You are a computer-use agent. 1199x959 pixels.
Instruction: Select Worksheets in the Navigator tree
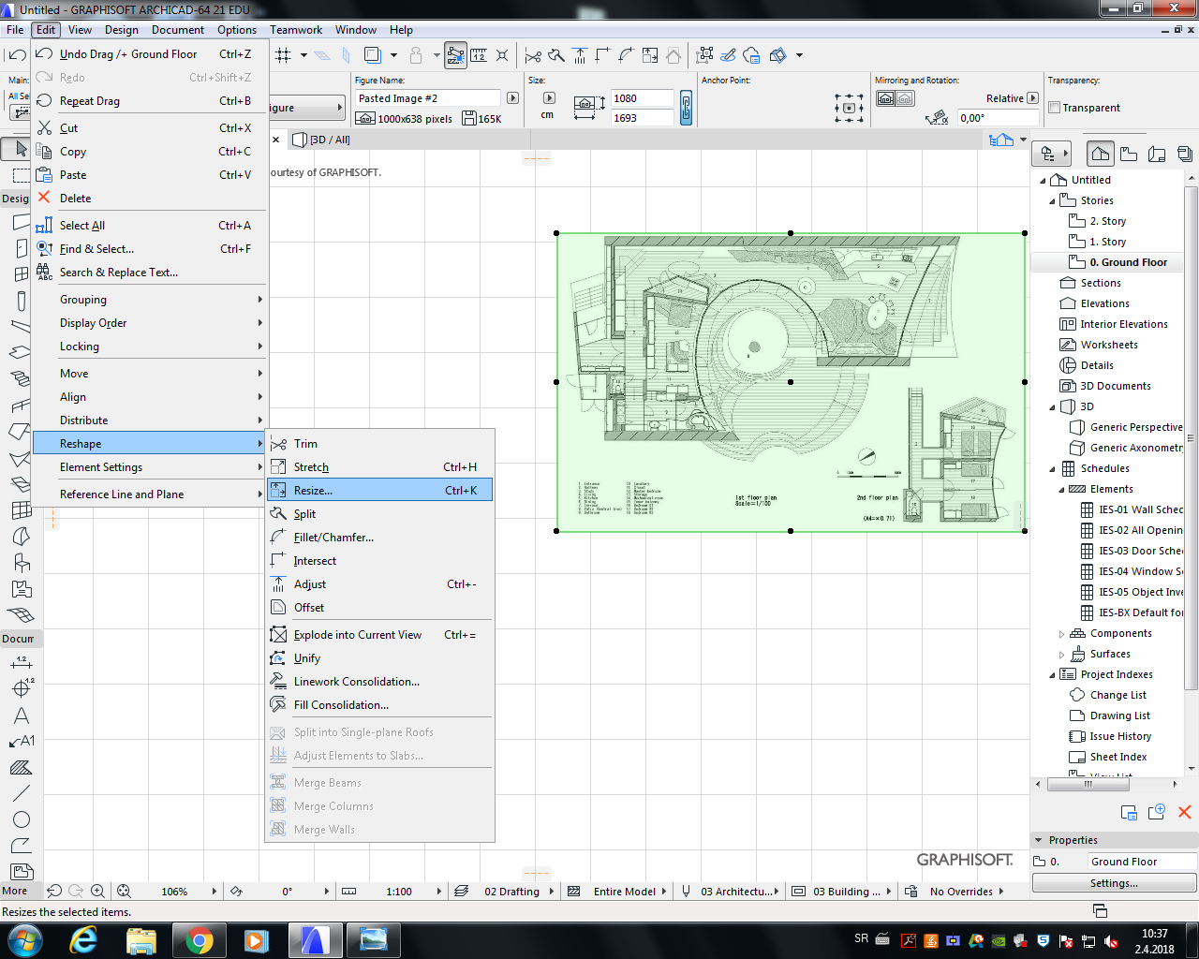(1109, 345)
